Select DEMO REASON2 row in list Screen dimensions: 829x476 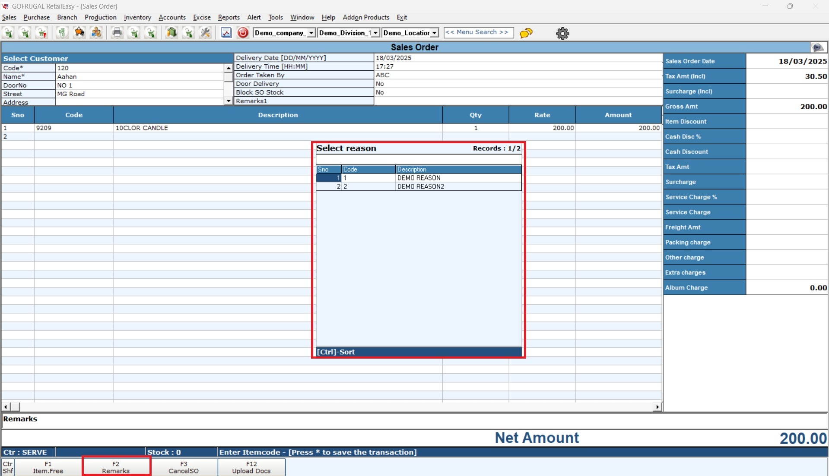[x=420, y=187]
